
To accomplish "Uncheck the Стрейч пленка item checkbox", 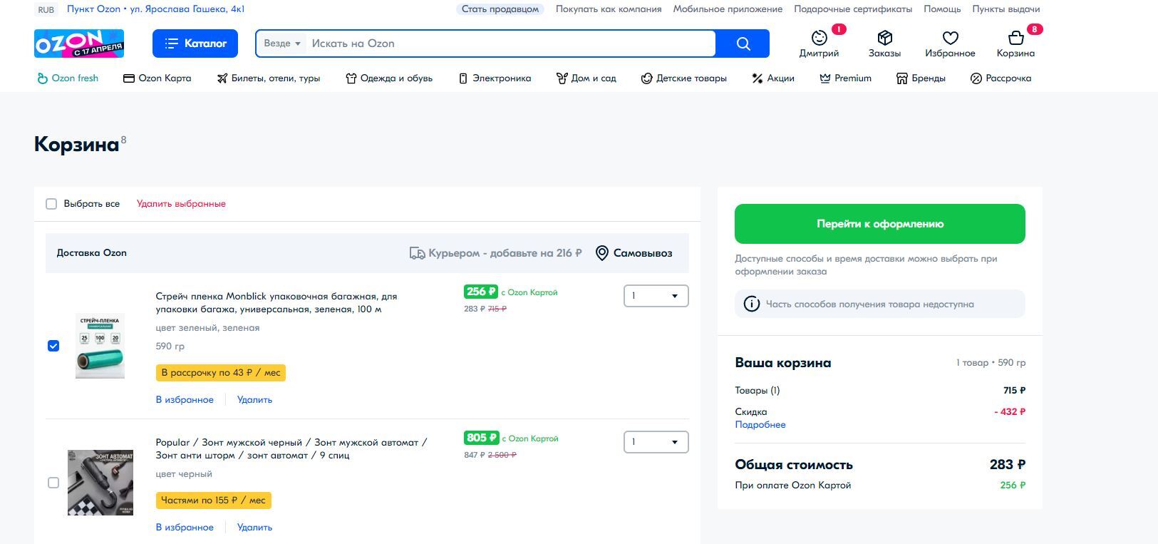I will click(x=53, y=346).
